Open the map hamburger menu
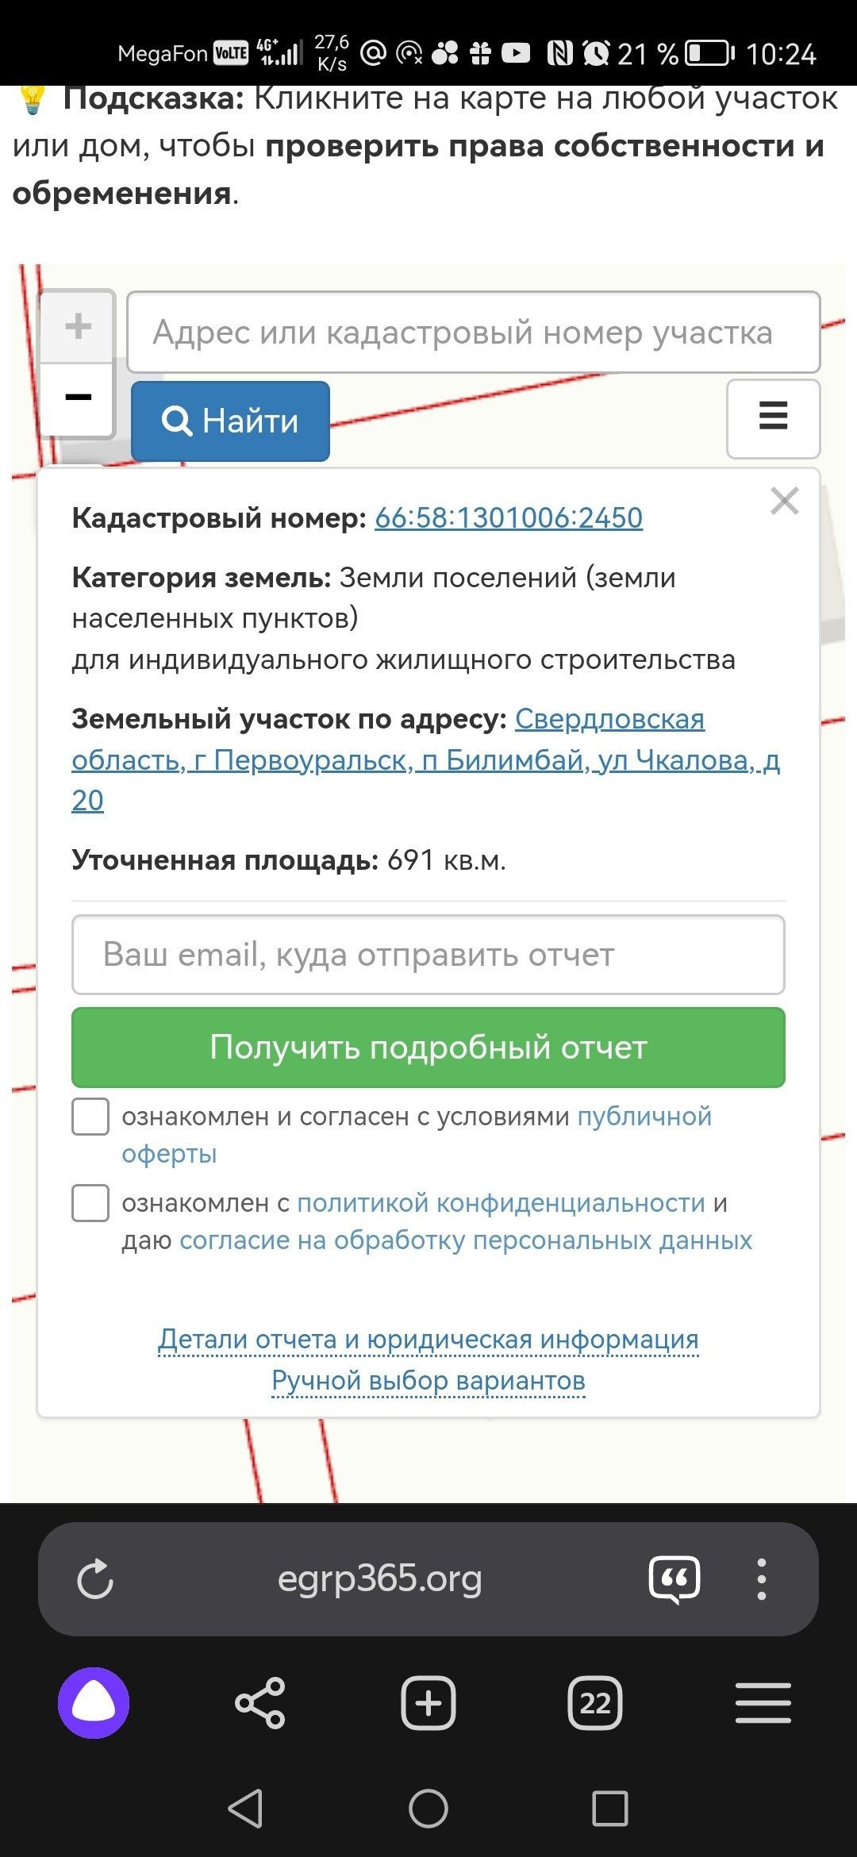Image resolution: width=857 pixels, height=1857 pixels. [773, 417]
